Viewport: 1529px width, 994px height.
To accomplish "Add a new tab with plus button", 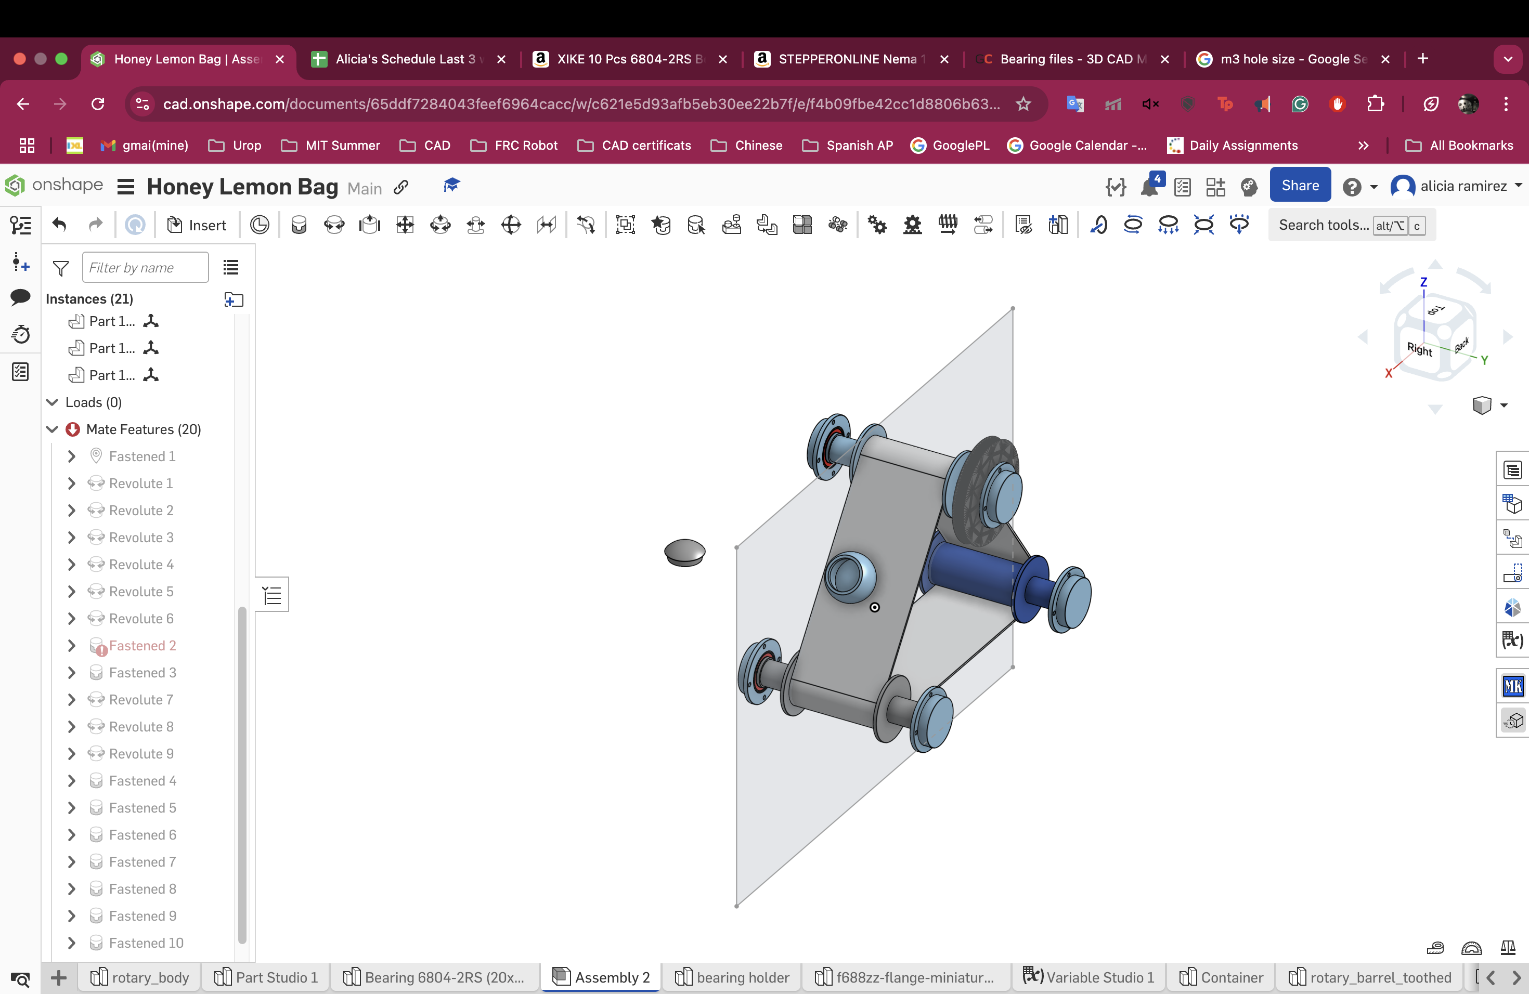I will tap(58, 978).
